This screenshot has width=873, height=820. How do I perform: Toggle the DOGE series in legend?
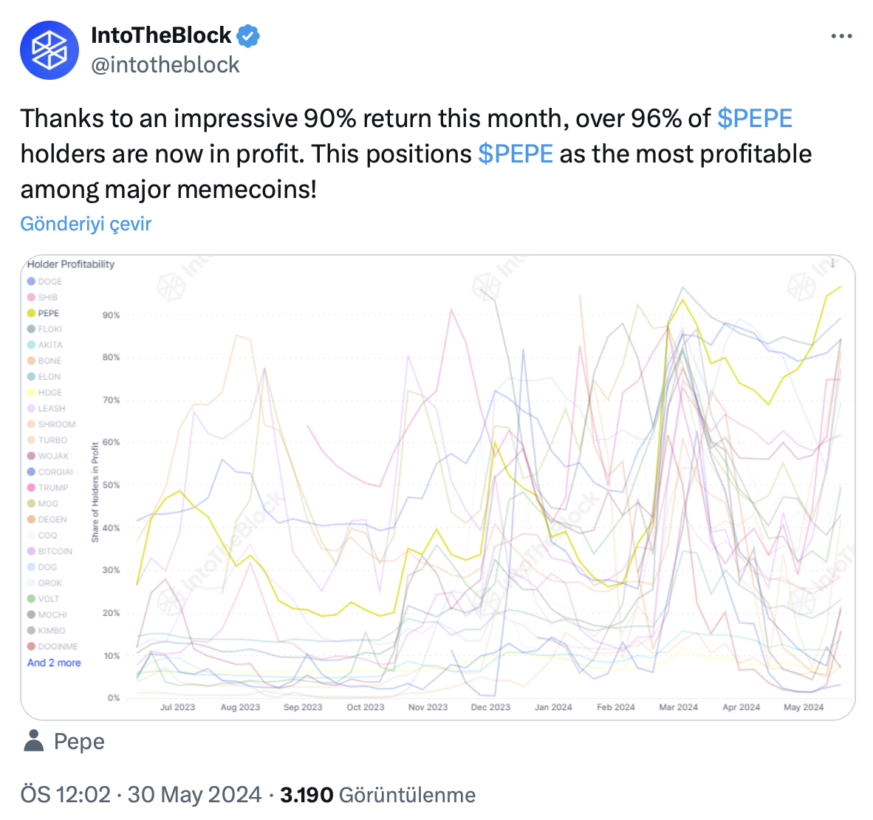(44, 282)
